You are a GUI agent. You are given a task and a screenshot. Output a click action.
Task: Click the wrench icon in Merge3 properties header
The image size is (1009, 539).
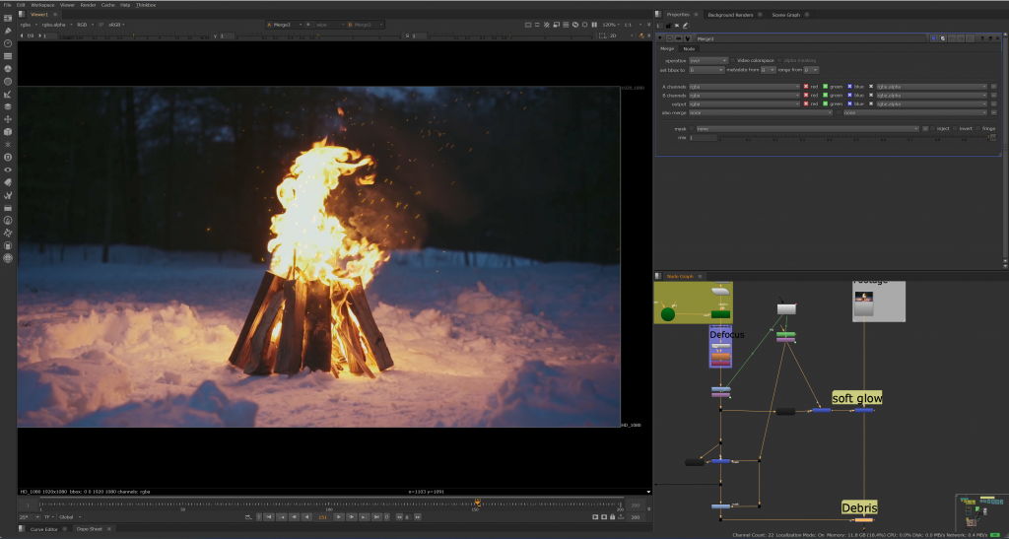click(x=687, y=38)
